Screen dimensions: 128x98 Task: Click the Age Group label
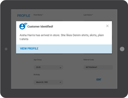click(38, 60)
